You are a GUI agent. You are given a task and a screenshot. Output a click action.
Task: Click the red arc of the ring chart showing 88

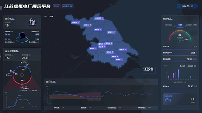click(x=22, y=84)
